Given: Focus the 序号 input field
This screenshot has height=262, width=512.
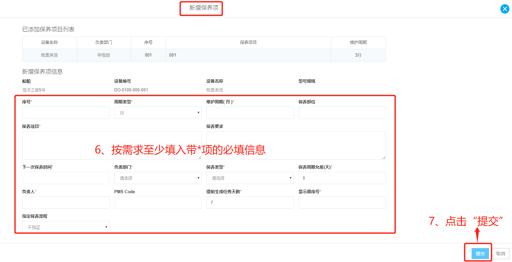Looking at the screenshot, I should 66,113.
